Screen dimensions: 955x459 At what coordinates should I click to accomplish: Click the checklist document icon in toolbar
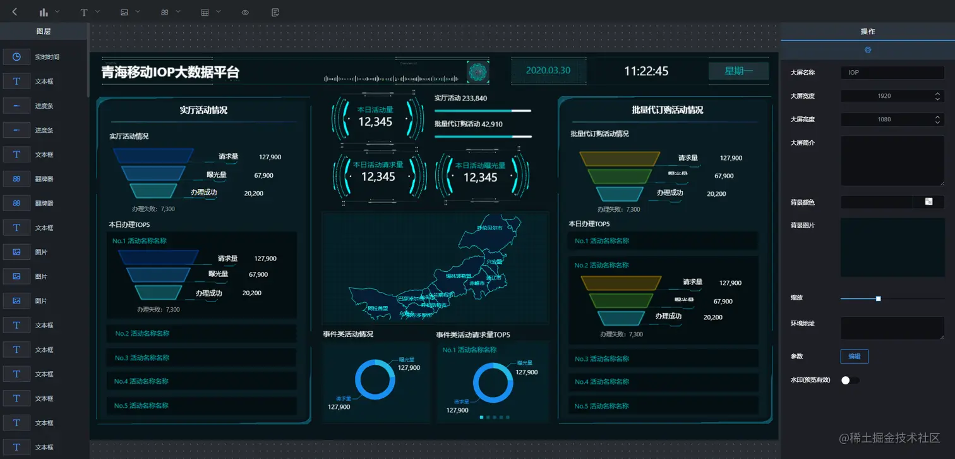[x=275, y=13]
